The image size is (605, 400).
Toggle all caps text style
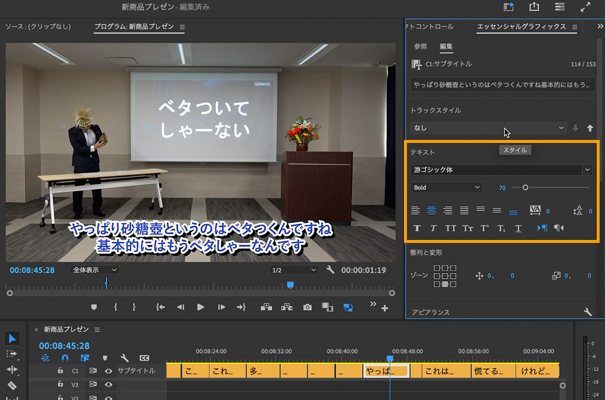451,228
